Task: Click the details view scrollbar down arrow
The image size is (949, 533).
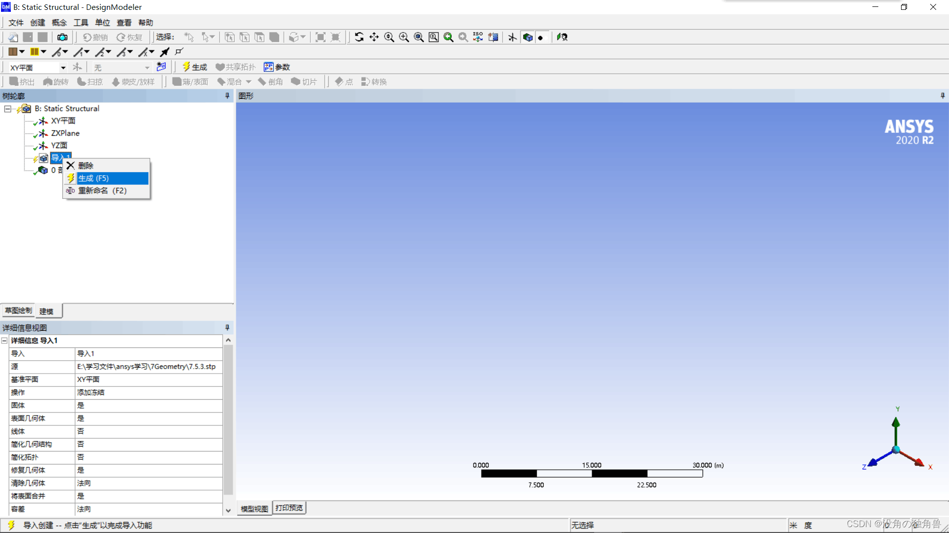Action: [x=228, y=510]
